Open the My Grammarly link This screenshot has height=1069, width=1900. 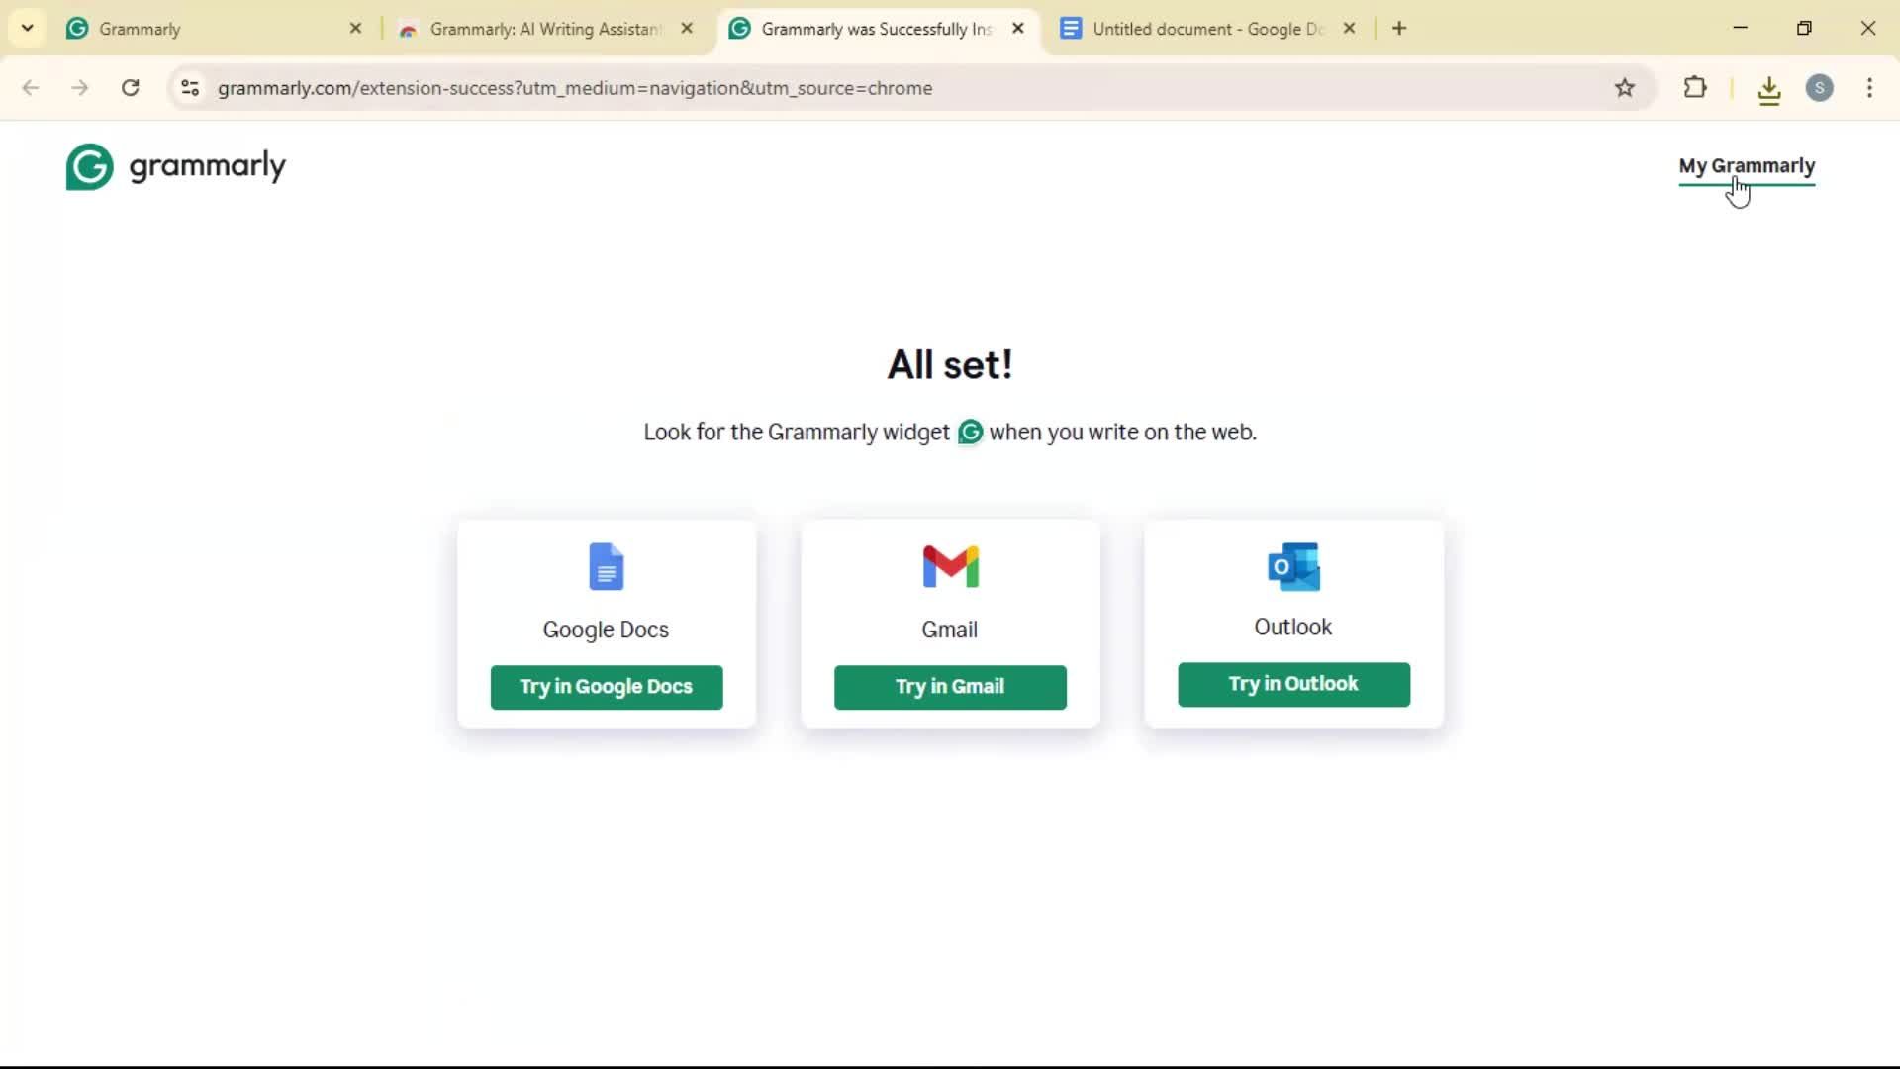coord(1747,166)
